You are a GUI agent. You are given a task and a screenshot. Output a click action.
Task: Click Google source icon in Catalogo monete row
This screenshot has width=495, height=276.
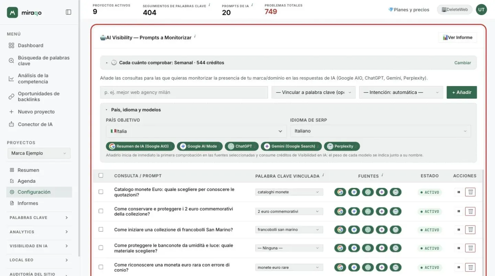340,192
